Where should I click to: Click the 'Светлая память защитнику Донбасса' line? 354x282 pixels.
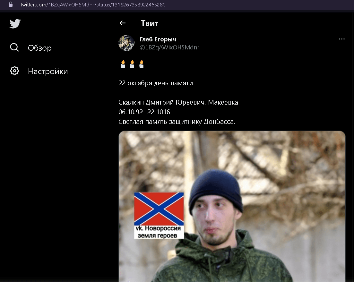pyautogui.click(x=177, y=122)
